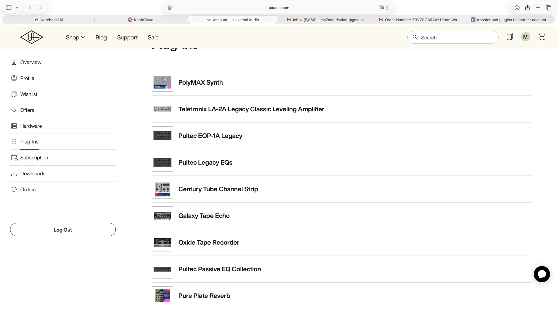Click the Profile person icon
This screenshot has height=313, width=557.
(14, 78)
